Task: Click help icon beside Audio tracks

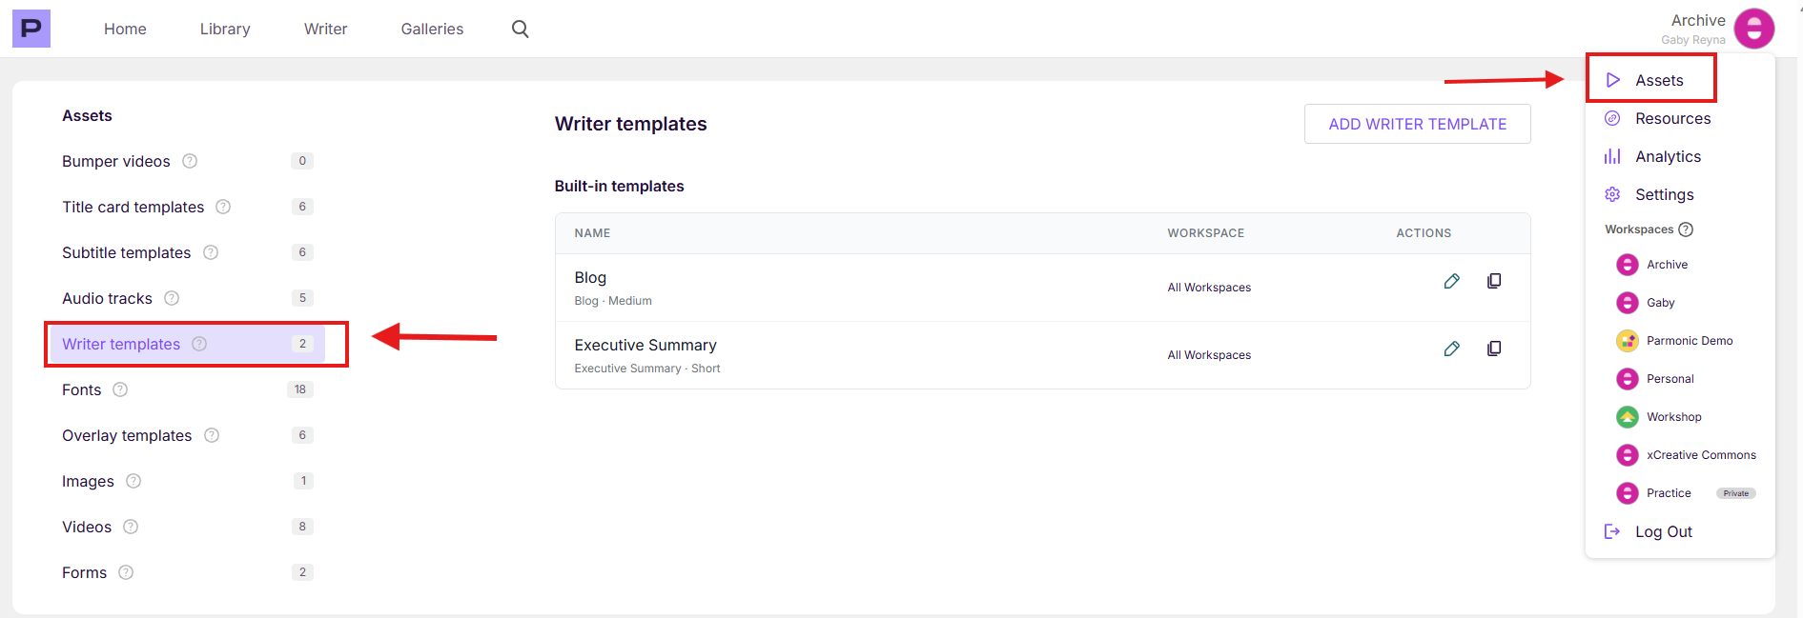Action: click(x=172, y=298)
